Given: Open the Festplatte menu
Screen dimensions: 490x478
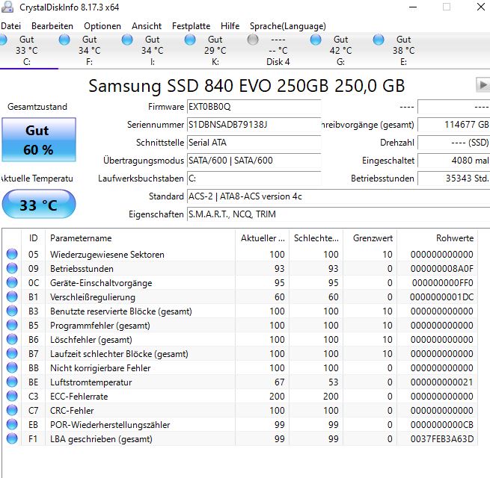Looking at the screenshot, I should [191, 26].
